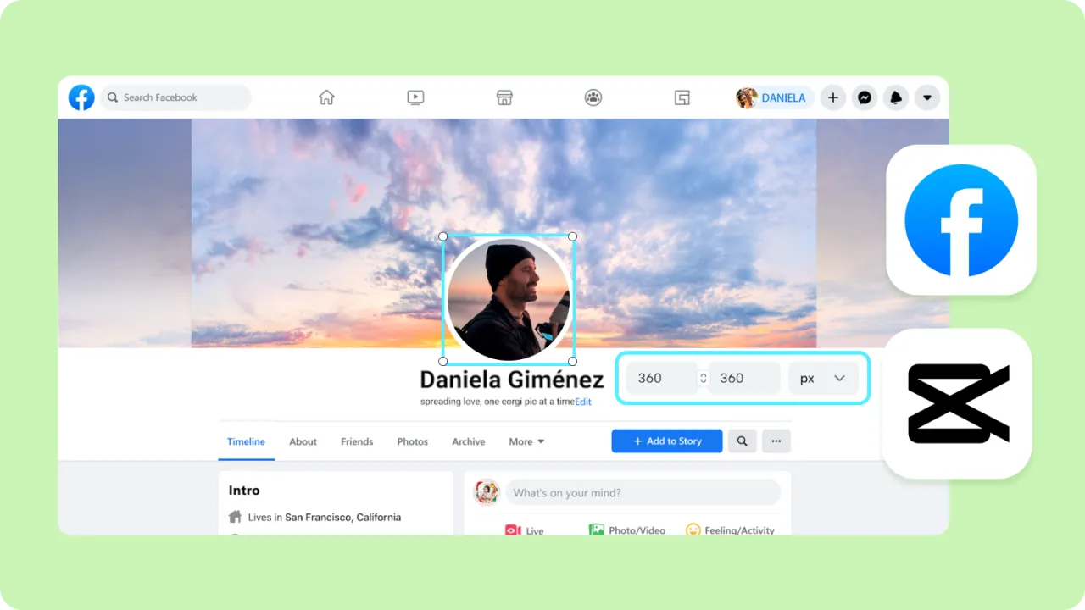Select the About tab
This screenshot has height=610, width=1085.
tap(303, 441)
